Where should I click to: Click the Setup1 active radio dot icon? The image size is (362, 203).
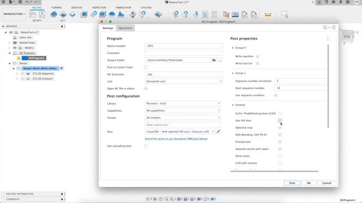click(62, 68)
